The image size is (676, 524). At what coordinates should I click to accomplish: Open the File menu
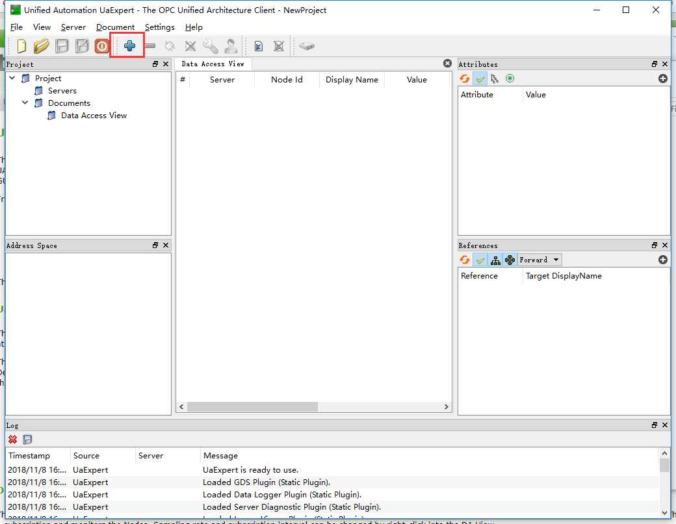pyautogui.click(x=16, y=27)
